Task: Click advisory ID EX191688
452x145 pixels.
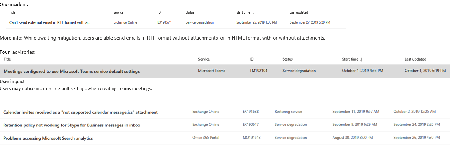Action: coord(250,112)
